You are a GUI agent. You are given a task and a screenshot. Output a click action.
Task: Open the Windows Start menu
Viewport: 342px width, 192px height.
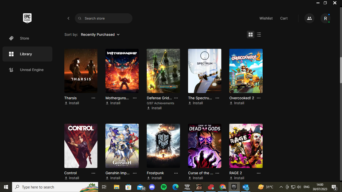tap(6, 187)
